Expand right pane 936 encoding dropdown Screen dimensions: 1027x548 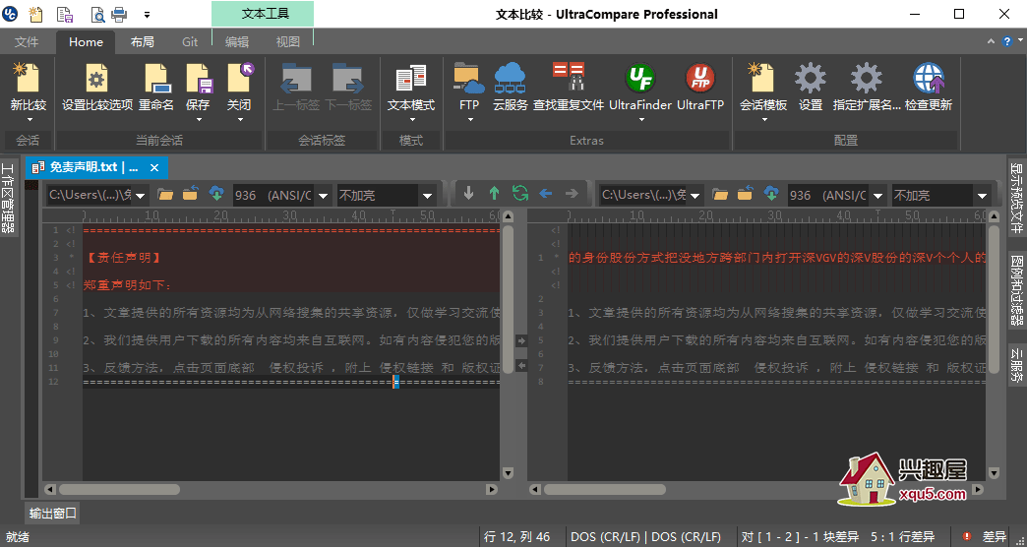pos(878,195)
